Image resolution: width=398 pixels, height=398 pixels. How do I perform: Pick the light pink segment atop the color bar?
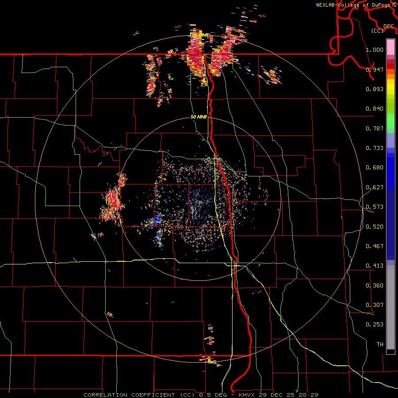(x=390, y=47)
